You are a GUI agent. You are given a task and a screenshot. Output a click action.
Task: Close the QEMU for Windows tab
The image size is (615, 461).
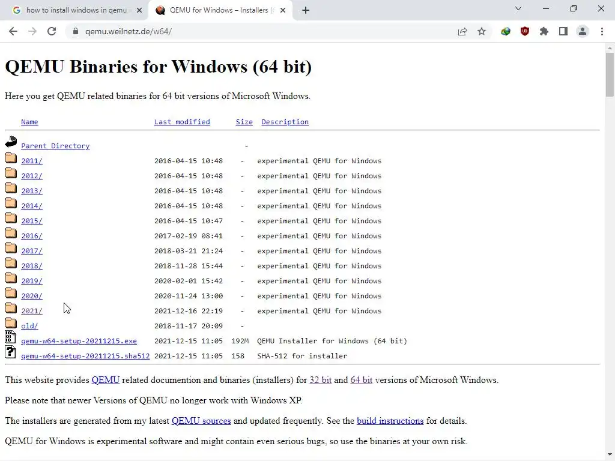coord(282,10)
